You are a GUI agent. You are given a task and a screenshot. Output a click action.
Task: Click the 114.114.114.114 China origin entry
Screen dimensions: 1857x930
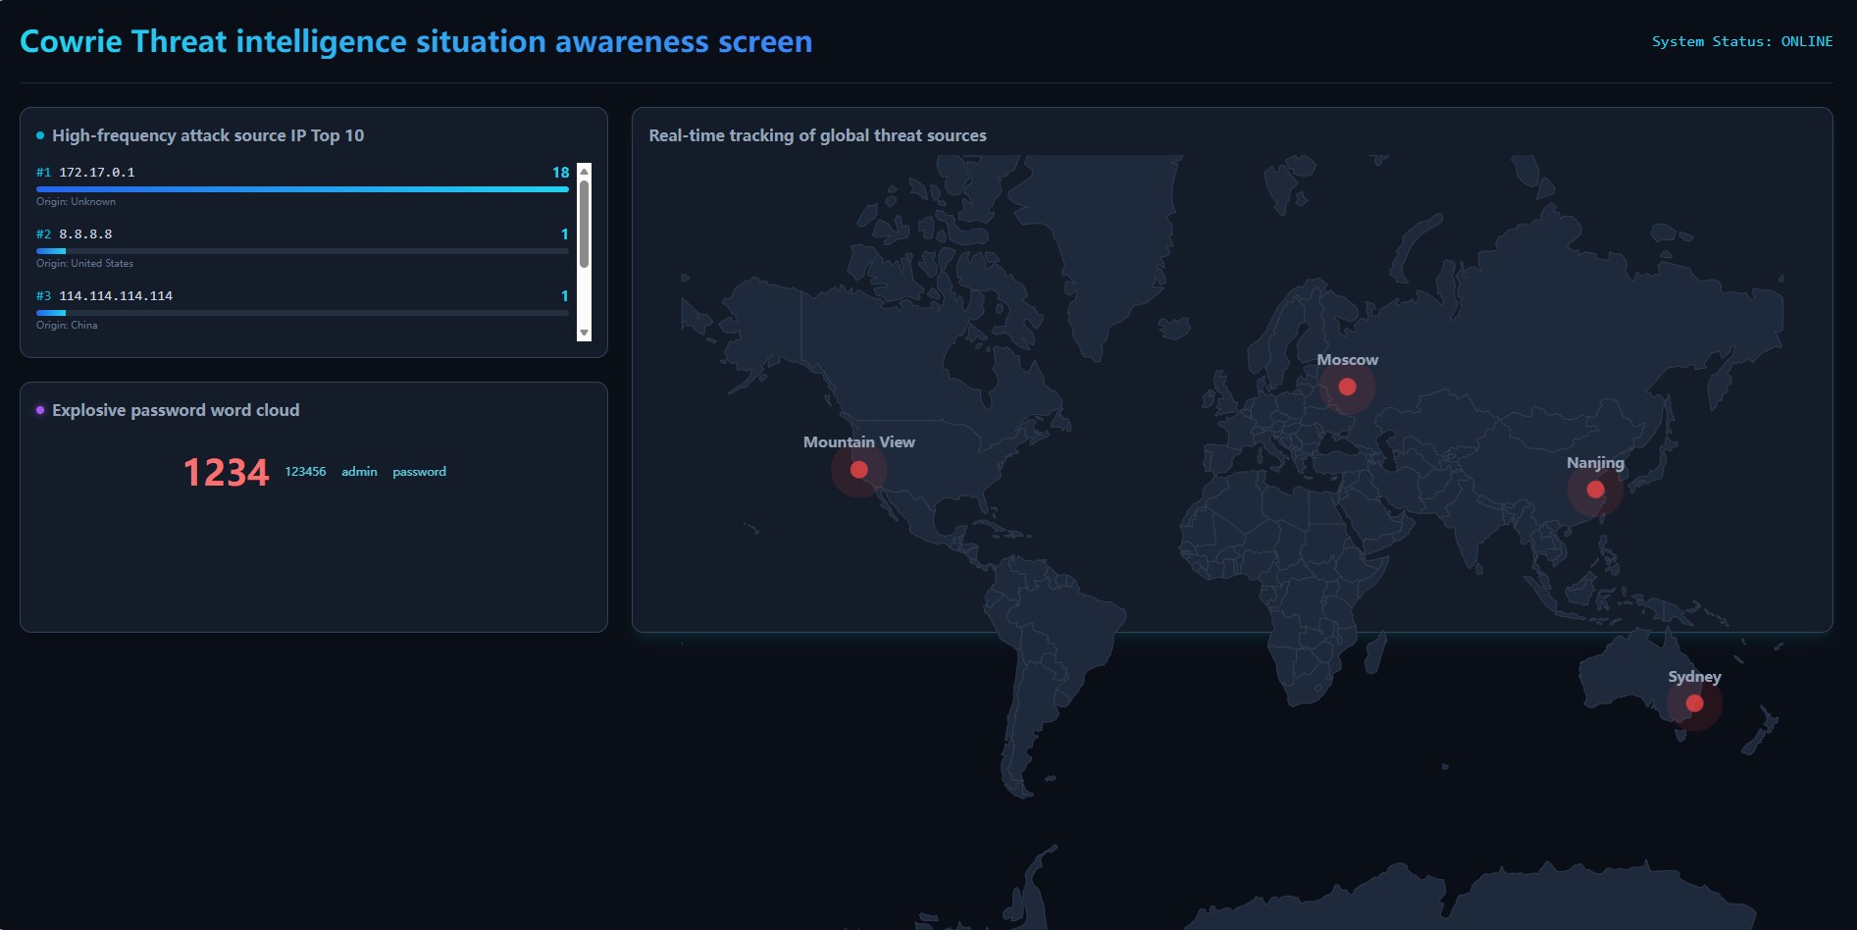pyautogui.click(x=115, y=295)
